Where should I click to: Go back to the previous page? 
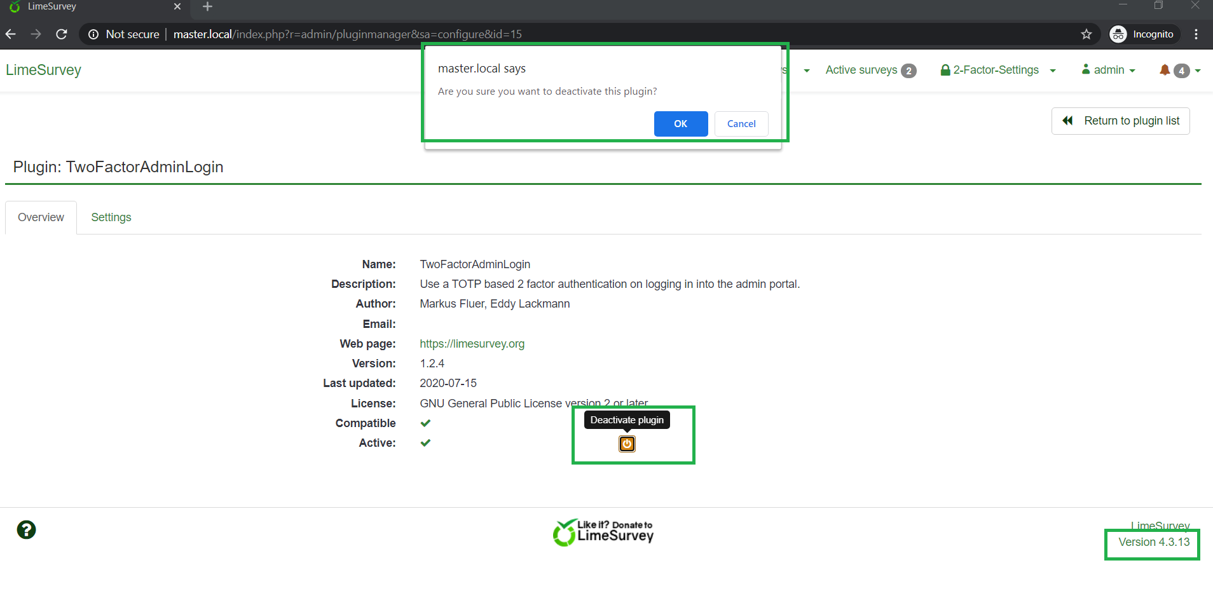click(x=11, y=34)
